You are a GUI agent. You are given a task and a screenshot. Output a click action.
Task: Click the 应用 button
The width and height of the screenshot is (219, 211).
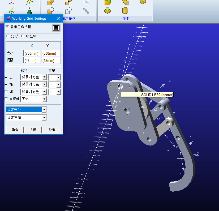click(x=33, y=130)
